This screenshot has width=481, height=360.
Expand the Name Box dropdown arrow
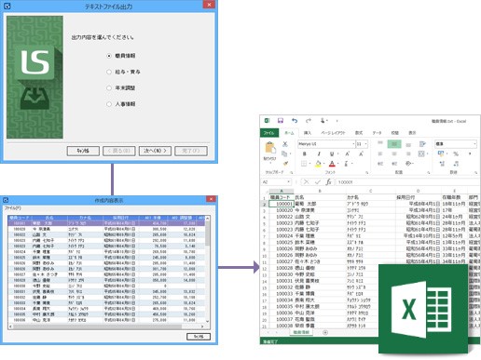tap(289, 182)
